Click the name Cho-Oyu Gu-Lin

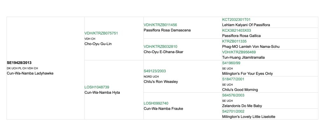(x=98, y=44)
